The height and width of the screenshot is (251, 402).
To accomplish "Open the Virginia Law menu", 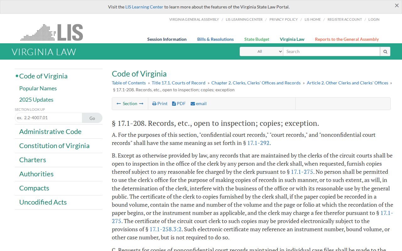I will (x=292, y=39).
